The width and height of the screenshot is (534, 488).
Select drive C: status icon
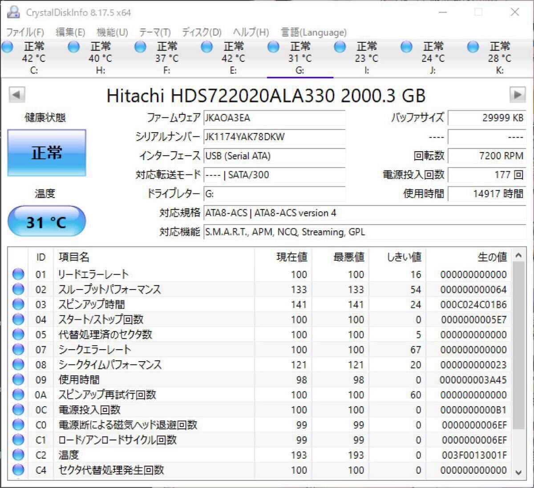click(8, 47)
